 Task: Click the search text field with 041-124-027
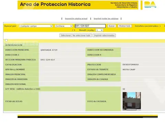point(90,26)
